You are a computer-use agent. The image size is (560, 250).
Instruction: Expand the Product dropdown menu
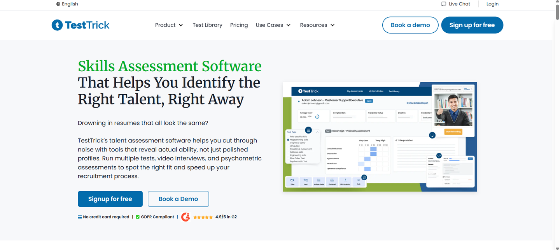pos(169,25)
